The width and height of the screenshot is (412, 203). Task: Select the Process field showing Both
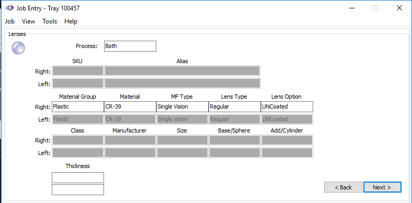[x=130, y=46]
